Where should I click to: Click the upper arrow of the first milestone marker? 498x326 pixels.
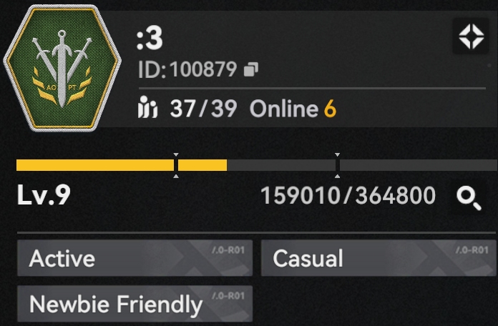pos(176,154)
